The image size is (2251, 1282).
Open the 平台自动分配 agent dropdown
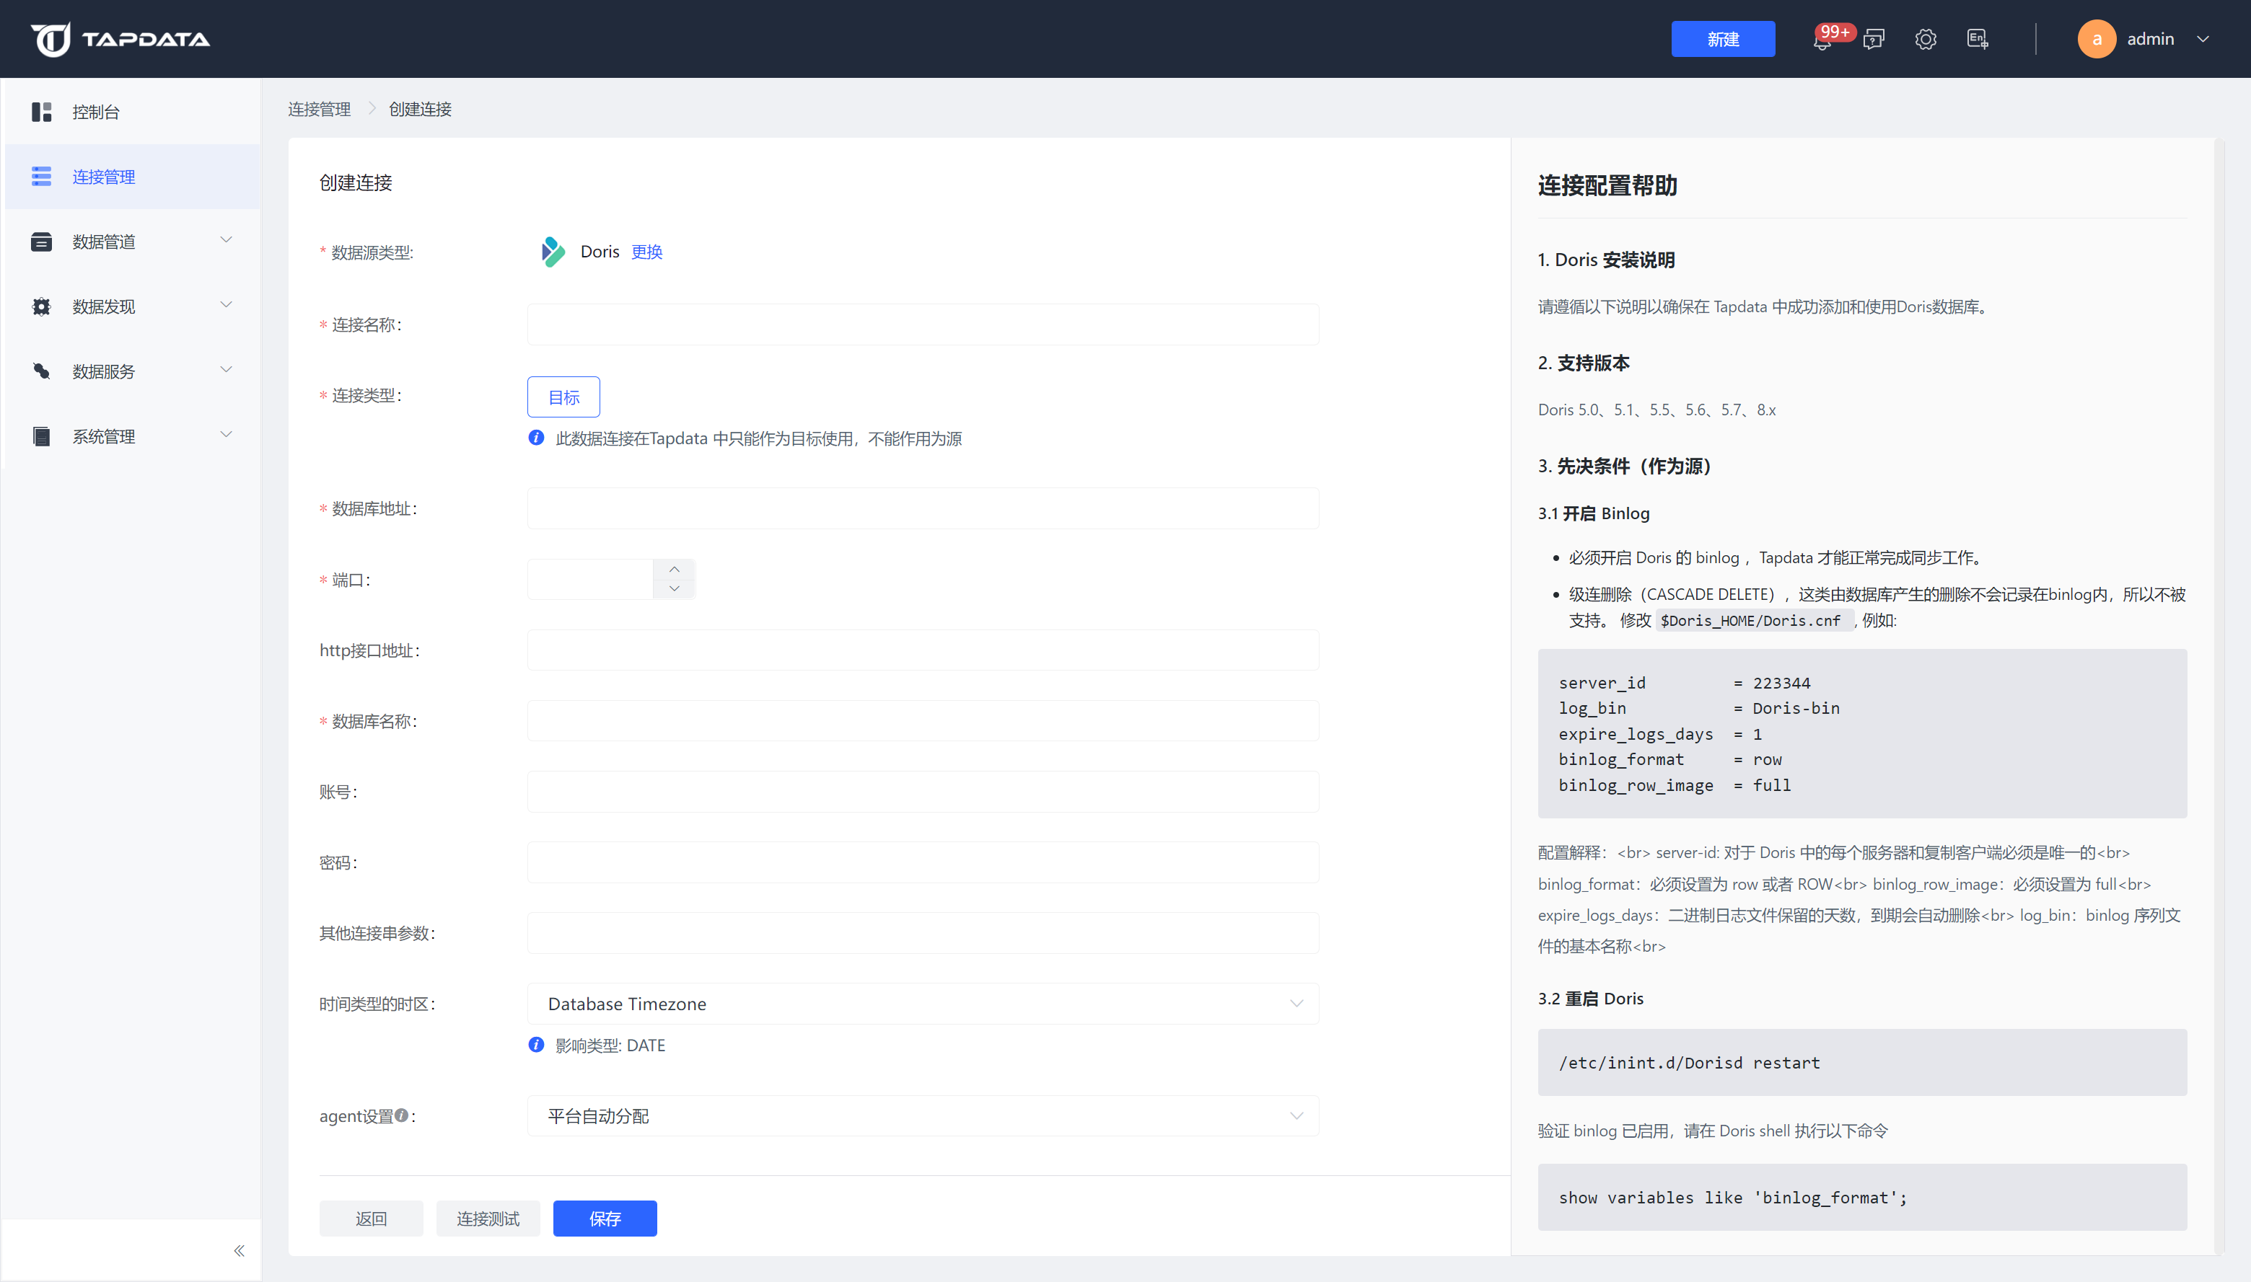[923, 1115]
